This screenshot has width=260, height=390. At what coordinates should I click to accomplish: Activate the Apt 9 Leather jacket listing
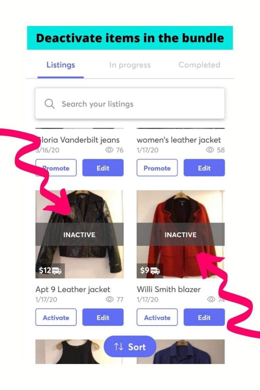[56, 317]
